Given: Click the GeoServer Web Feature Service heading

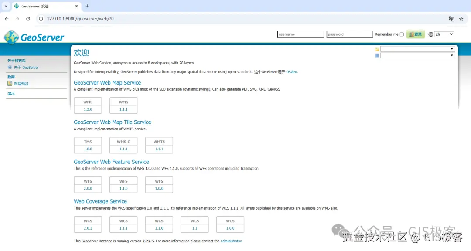Looking at the screenshot, I should coord(112,162).
